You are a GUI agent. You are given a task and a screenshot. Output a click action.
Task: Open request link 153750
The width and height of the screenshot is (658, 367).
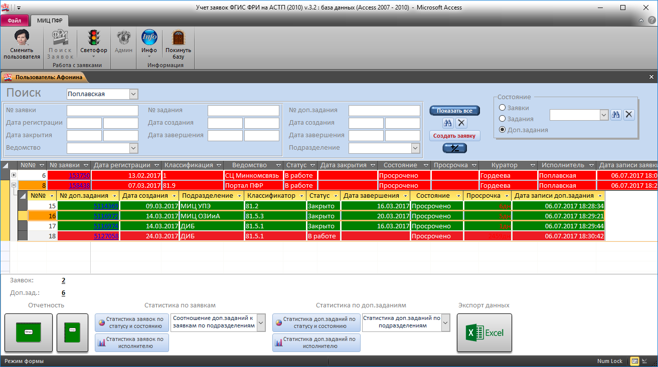coord(79,176)
